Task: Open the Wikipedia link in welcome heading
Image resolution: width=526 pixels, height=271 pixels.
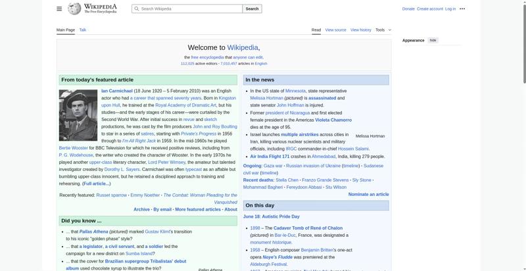Action: [243, 47]
